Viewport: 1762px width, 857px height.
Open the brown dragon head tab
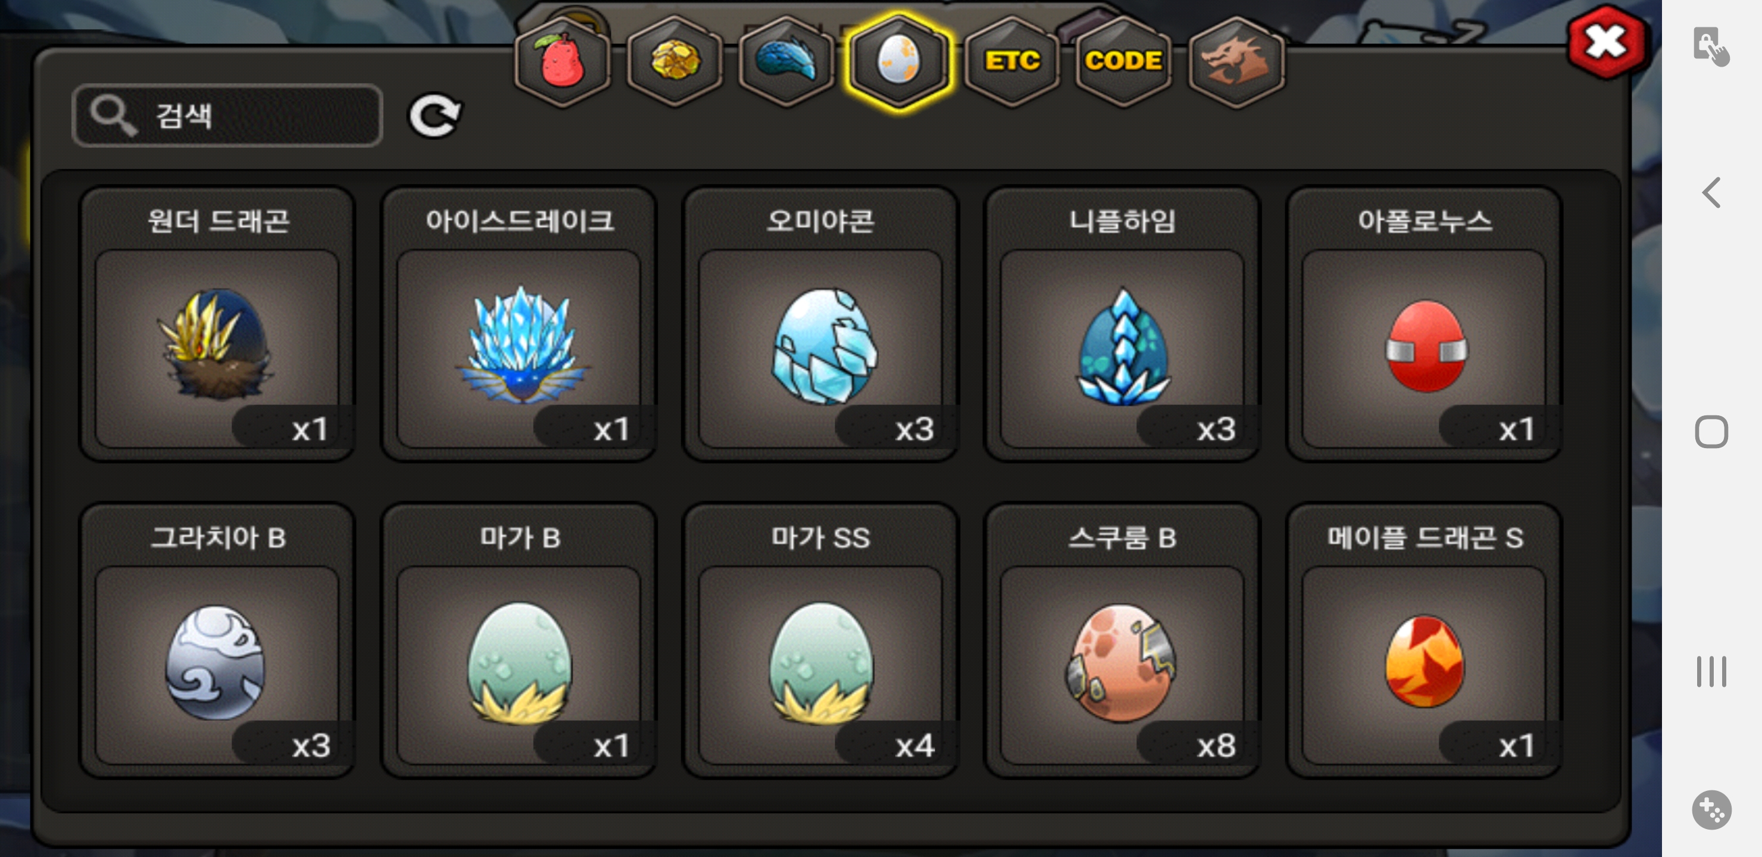tap(1236, 61)
